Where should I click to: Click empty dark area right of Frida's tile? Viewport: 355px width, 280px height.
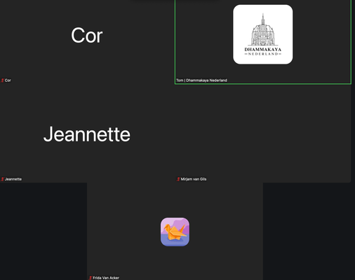point(309,231)
